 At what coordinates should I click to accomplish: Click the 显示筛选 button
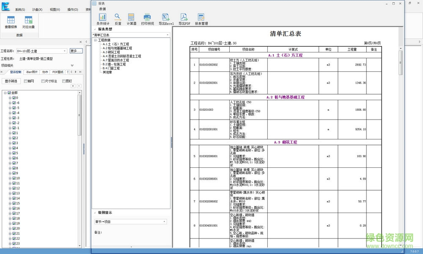tap(11, 81)
